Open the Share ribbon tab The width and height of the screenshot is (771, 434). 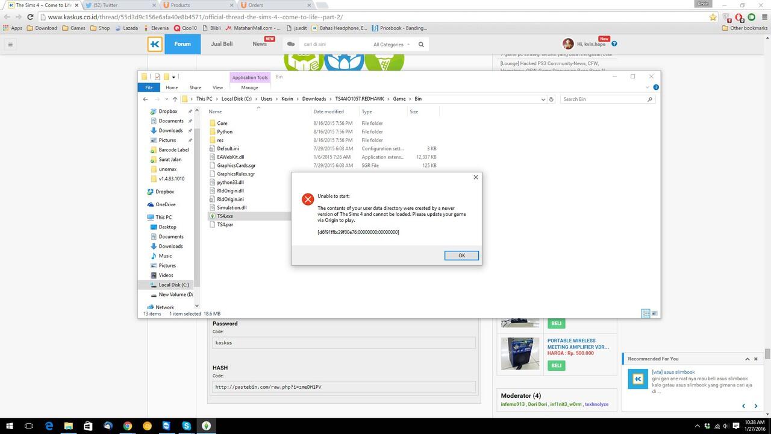pyautogui.click(x=195, y=87)
